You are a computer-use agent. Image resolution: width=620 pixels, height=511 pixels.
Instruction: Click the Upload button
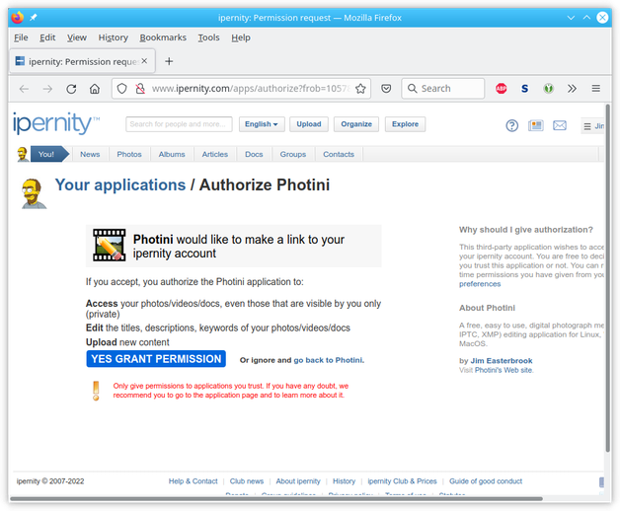point(309,124)
